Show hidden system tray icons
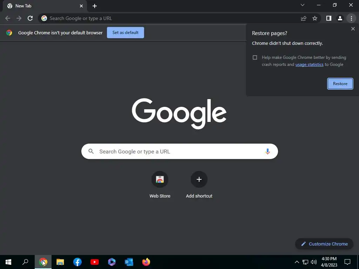 [297, 262]
